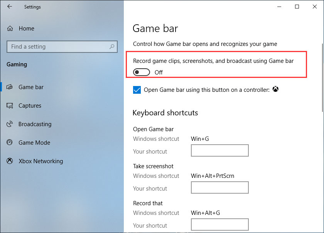This screenshot has width=324, height=233.
Task: Click the Xbox controller icon beside the checkbox
Action: coord(275,89)
